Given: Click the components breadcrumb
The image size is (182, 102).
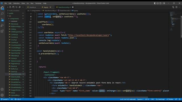Looking at the screenshot, I should pyautogui.click(x=36, y=11).
